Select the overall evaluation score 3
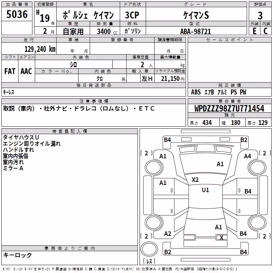The image size is (273, 273). (x=260, y=16)
